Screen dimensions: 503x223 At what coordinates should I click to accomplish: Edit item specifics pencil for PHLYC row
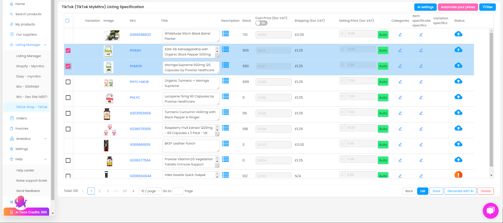pyautogui.click(x=421, y=97)
